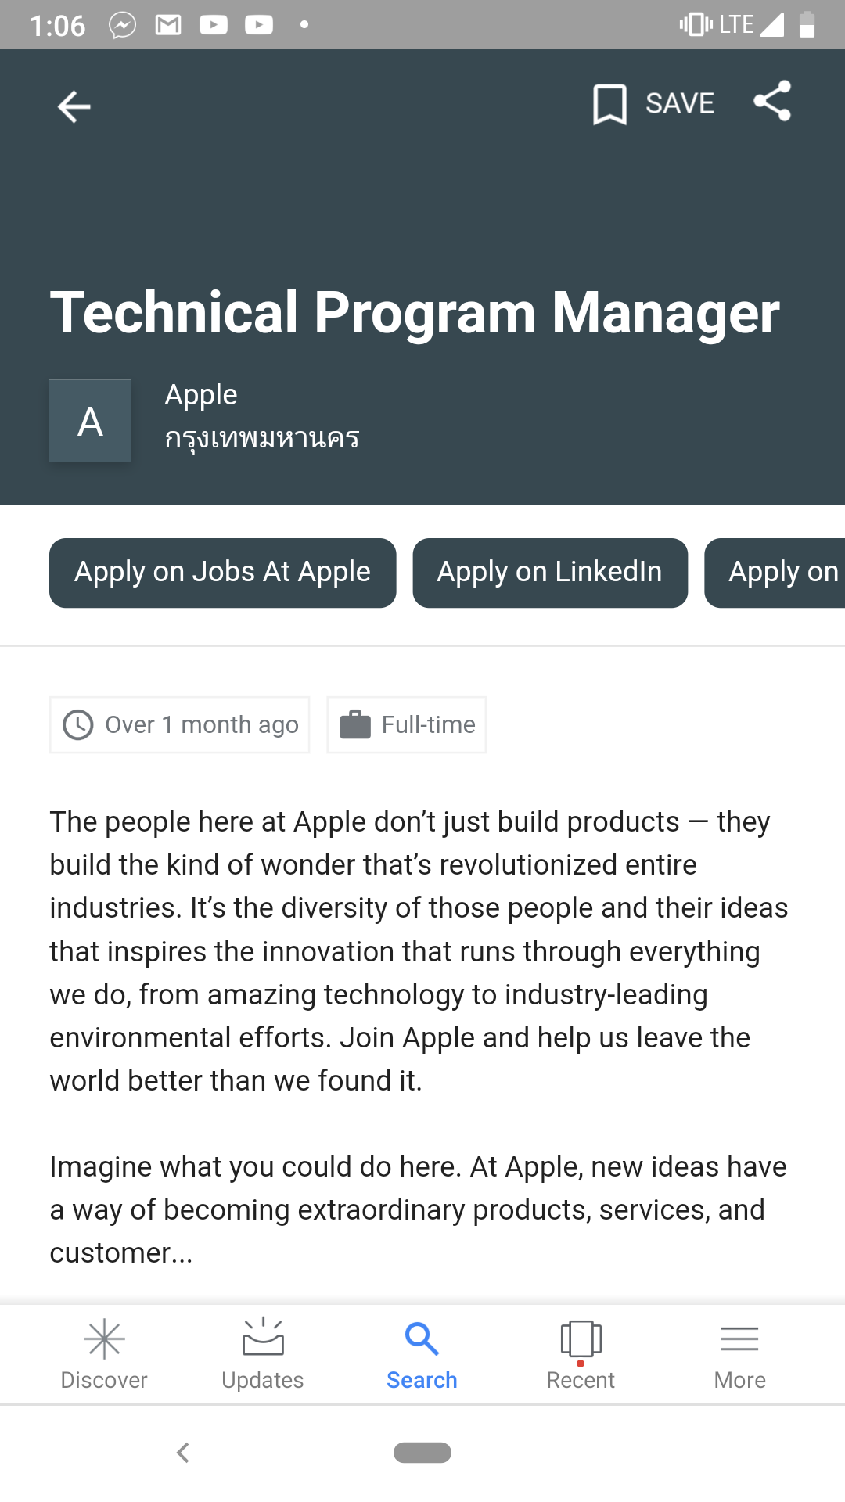Screen dimensions: 845x1502
Task: Tap the Android home pill
Action: [422, 1452]
